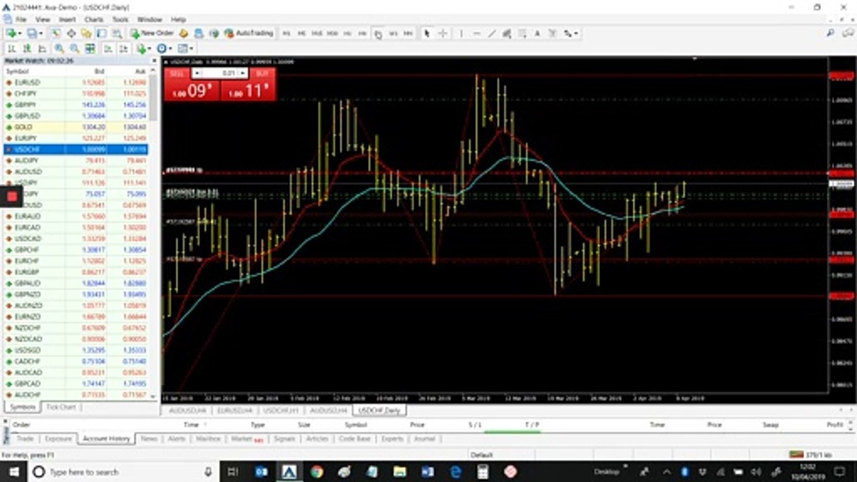The height and width of the screenshot is (482, 857).
Task: Click the New Order button
Action: pyautogui.click(x=153, y=33)
